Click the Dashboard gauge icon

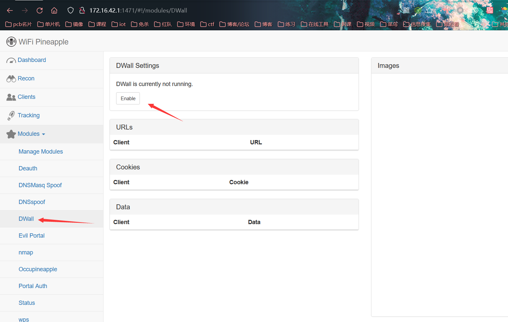[x=11, y=60]
